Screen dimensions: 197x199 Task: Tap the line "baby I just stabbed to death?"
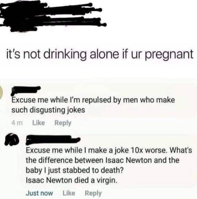pyautogui.click(x=75, y=170)
